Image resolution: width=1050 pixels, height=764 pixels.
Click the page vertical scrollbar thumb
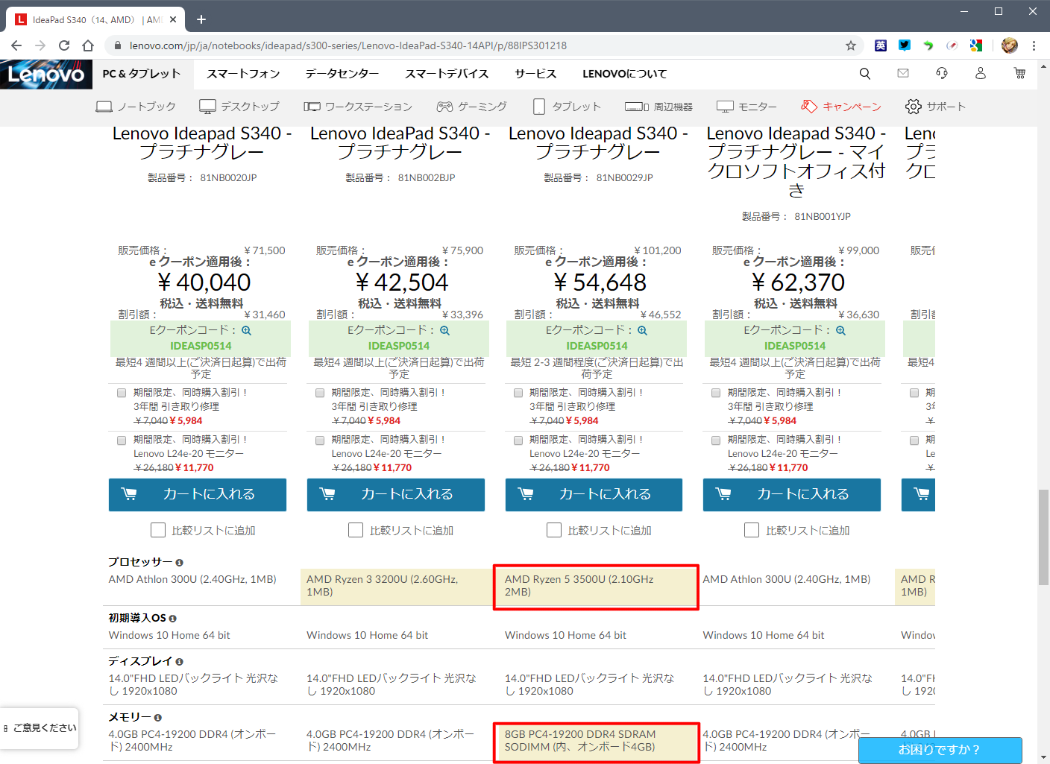1043,537
